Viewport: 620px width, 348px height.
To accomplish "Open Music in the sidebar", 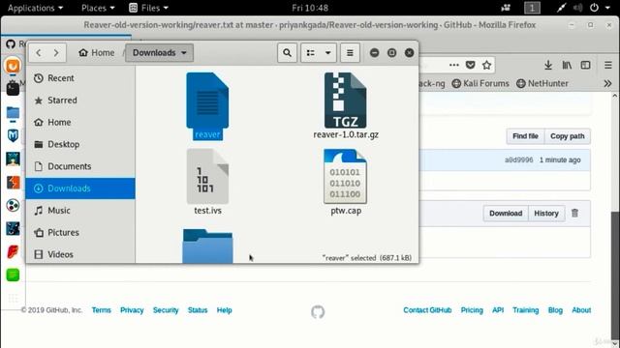I will coord(80,211).
